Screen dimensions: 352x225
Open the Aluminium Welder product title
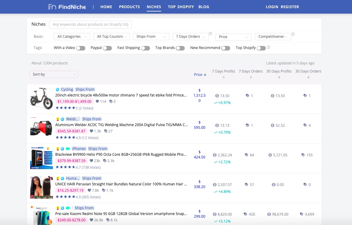122,125
